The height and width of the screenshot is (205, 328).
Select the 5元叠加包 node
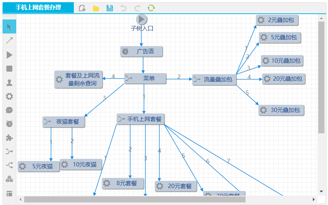point(280,37)
